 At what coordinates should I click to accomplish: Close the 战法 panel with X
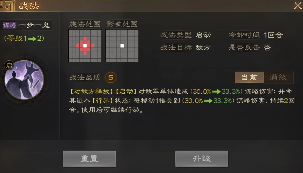(x=298, y=6)
